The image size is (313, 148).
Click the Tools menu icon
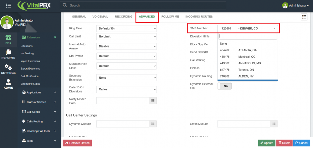click(x=24, y=141)
